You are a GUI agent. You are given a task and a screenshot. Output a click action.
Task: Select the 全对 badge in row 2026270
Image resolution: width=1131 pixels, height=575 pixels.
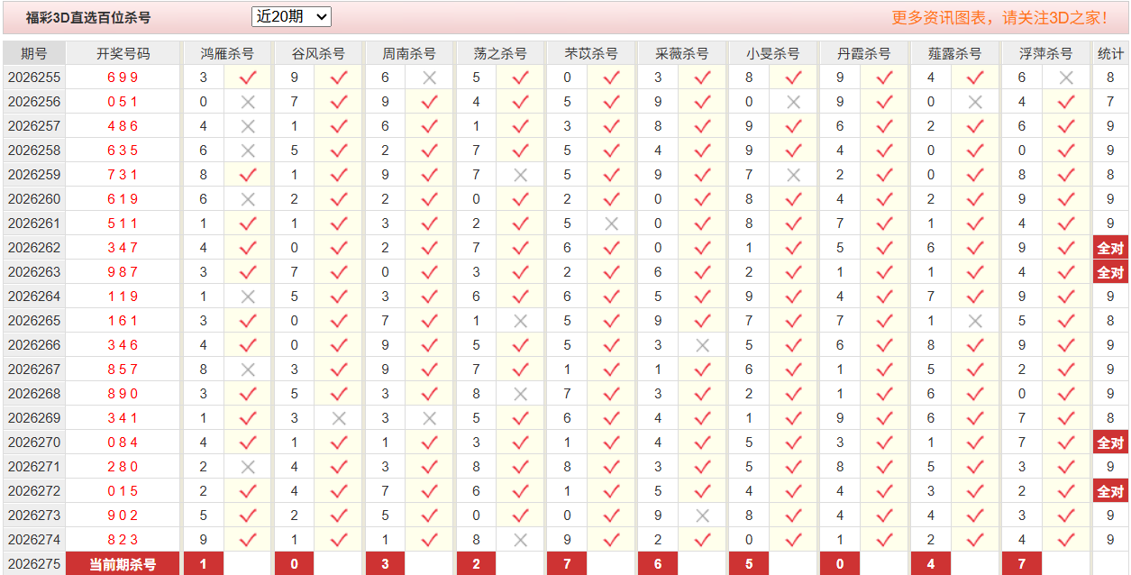pos(1110,443)
